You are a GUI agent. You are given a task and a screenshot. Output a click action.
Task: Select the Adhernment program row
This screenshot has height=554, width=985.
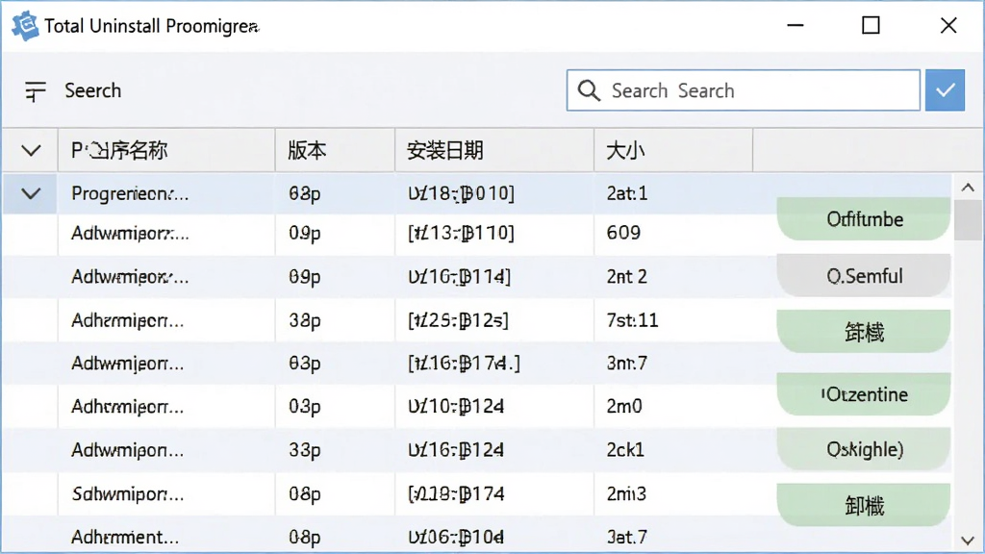pyautogui.click(x=477, y=536)
